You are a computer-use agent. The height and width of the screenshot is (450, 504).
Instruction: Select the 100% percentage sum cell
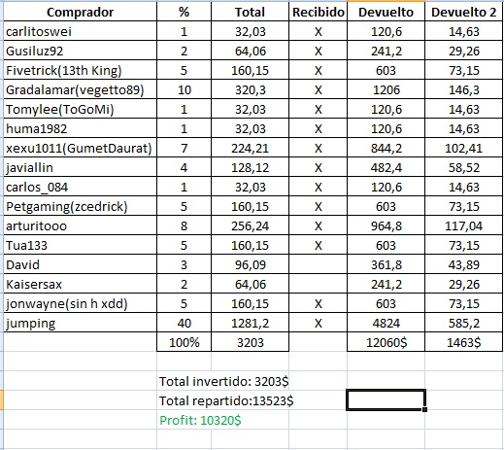coord(184,342)
